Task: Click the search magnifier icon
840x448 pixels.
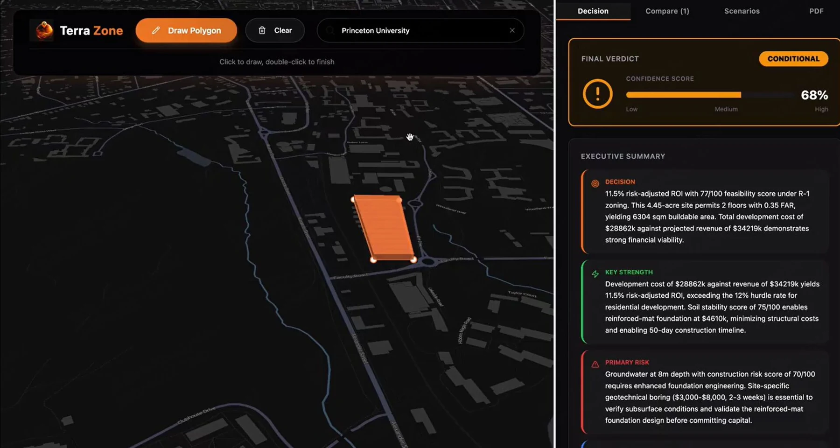Action: click(330, 30)
